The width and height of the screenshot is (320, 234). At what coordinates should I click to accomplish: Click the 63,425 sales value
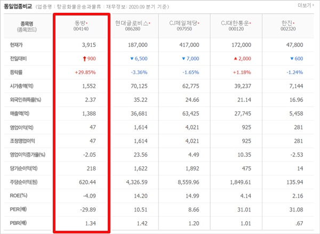[x=191, y=114]
